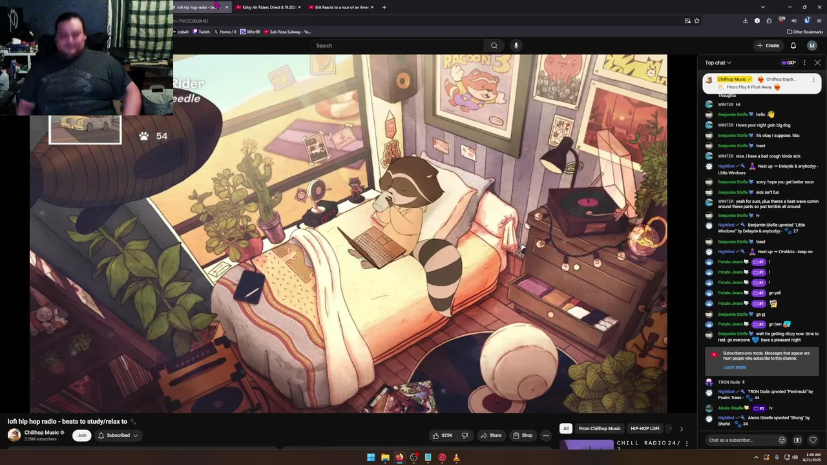The height and width of the screenshot is (465, 827).
Task: Bookmark this page with star icon
Action: click(x=696, y=21)
